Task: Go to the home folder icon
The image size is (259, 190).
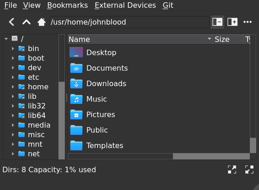Action: (42, 22)
